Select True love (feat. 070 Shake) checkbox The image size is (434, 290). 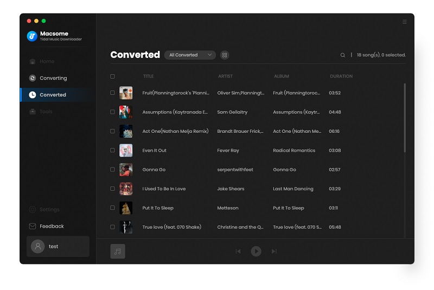[112, 227]
